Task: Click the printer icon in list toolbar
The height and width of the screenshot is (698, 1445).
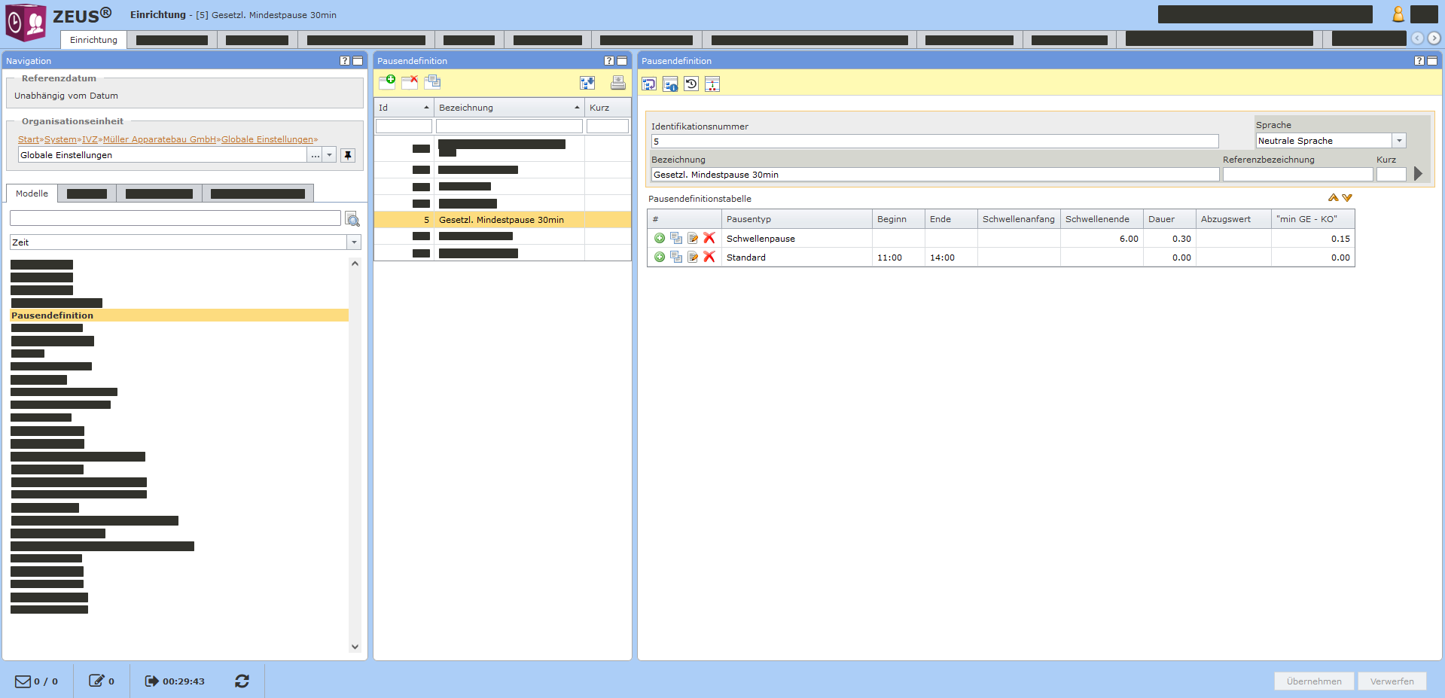Action: [x=617, y=83]
